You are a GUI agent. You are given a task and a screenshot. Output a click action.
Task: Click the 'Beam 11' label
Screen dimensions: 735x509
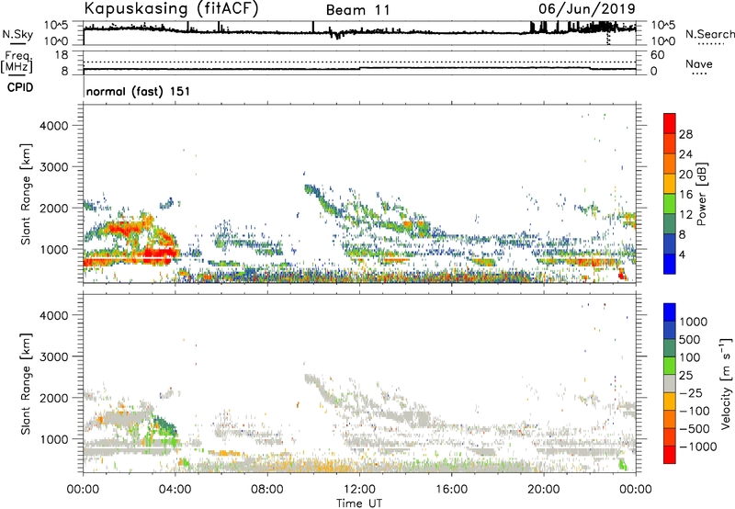(357, 10)
